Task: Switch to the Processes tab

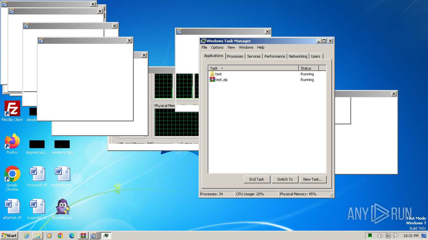Action: click(x=235, y=56)
